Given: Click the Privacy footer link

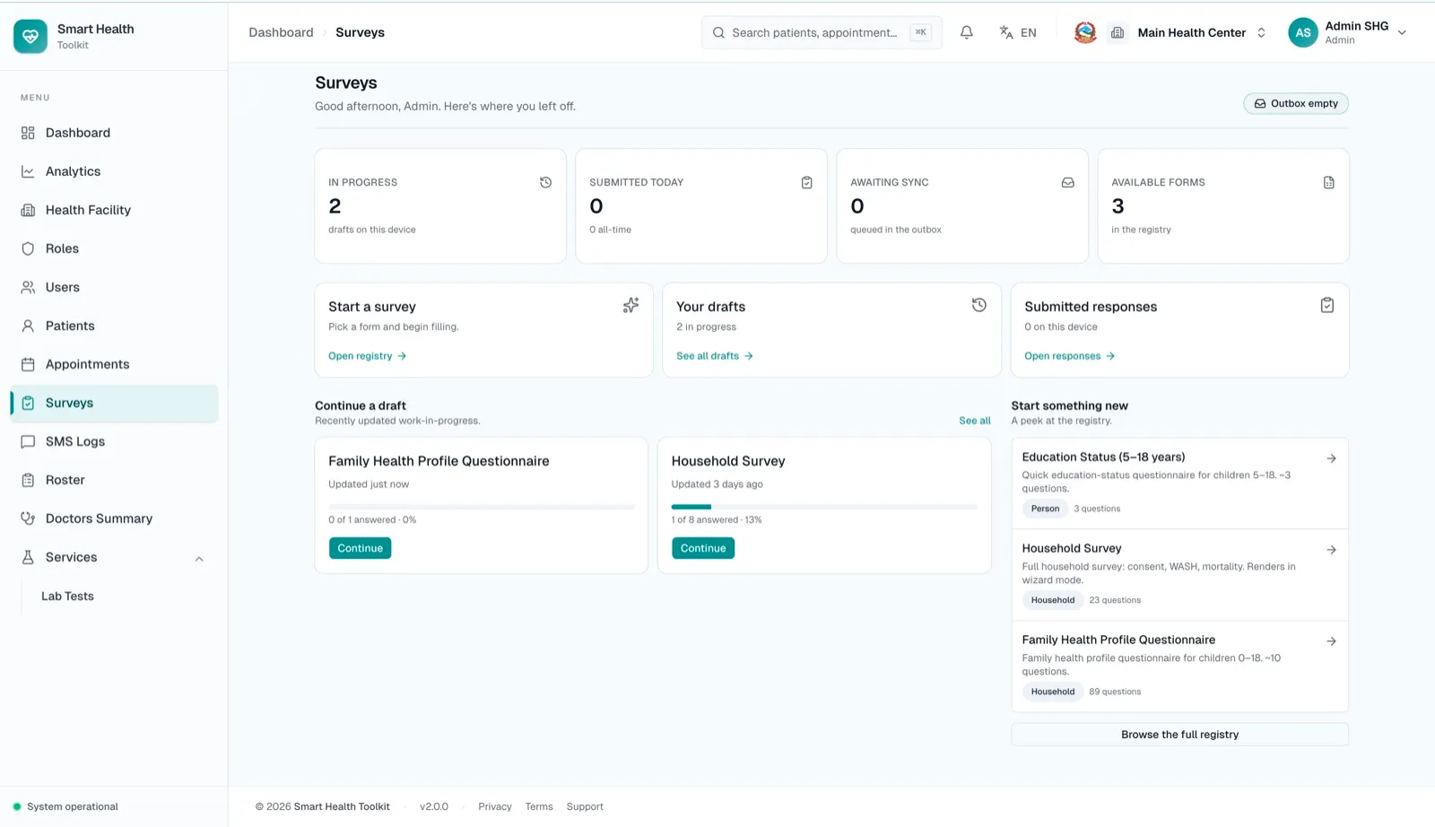Looking at the screenshot, I should click(x=495, y=806).
